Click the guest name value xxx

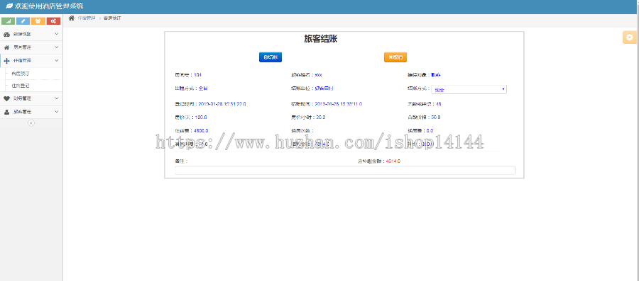click(x=318, y=75)
